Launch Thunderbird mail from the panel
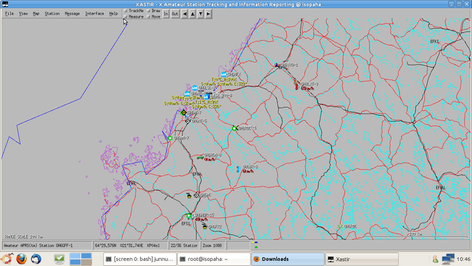This screenshot has height=266, width=472. click(x=36, y=259)
